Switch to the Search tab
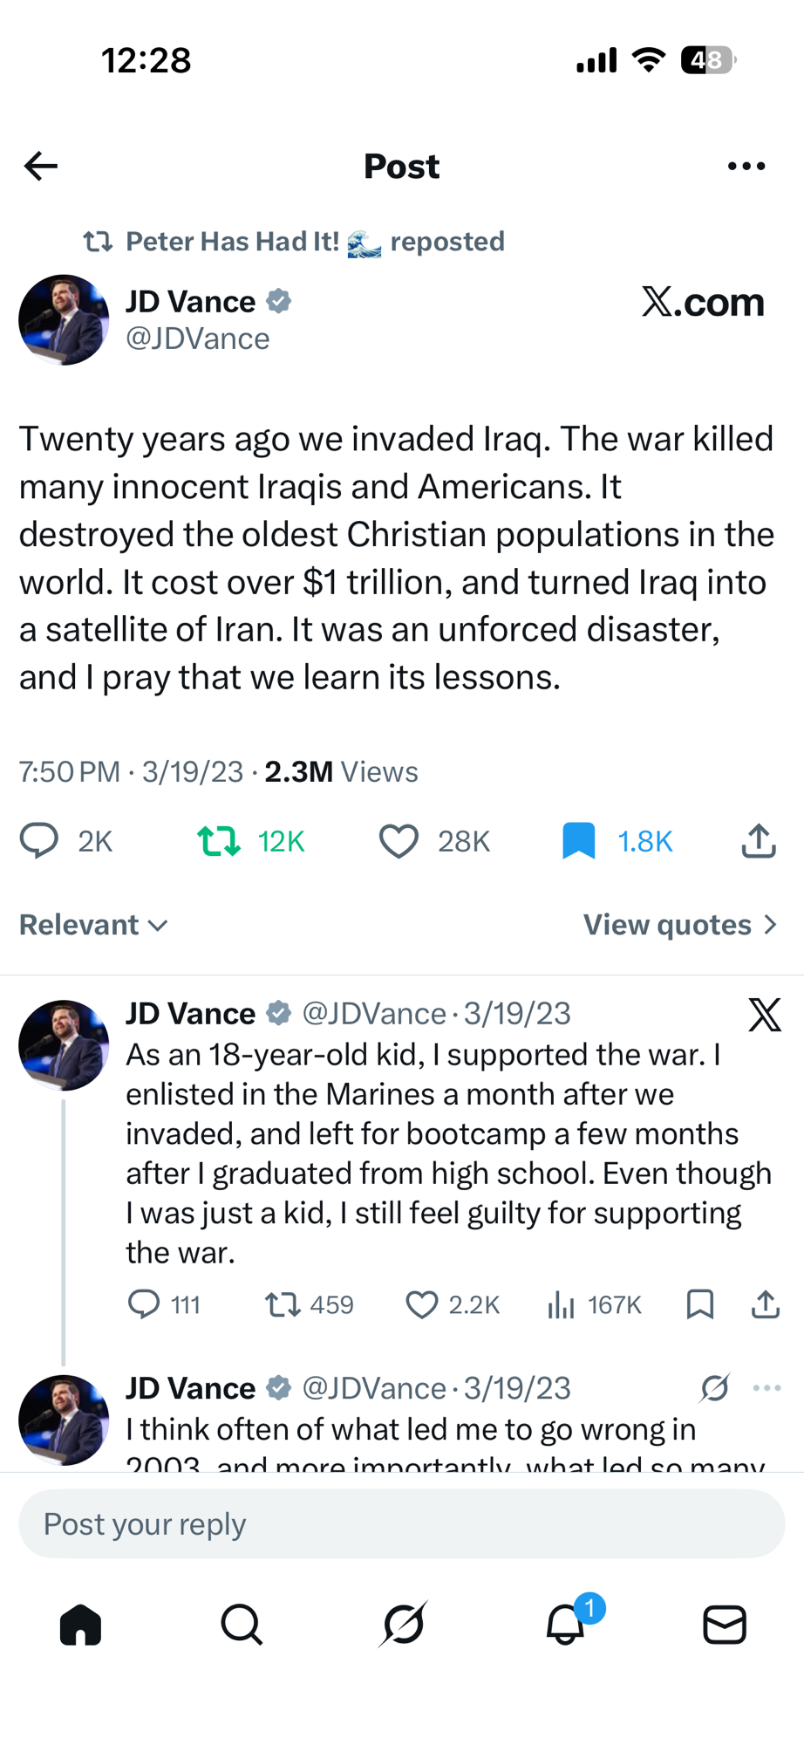The image size is (804, 1745). coord(242,1625)
